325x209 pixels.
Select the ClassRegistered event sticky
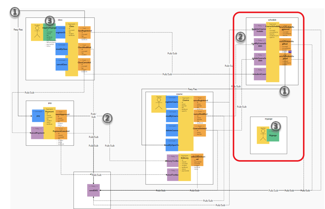coord(85,32)
